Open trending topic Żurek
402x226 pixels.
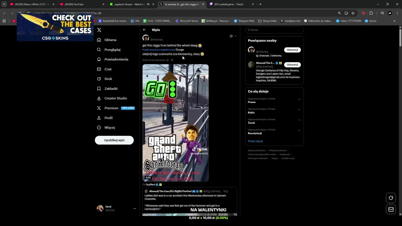(251, 123)
